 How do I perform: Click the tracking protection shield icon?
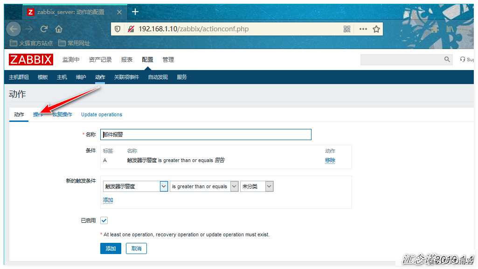(x=117, y=28)
